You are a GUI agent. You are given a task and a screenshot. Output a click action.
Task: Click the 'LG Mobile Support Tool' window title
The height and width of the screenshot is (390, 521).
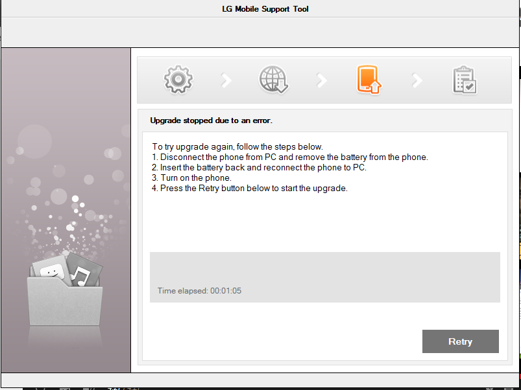pyautogui.click(x=265, y=9)
